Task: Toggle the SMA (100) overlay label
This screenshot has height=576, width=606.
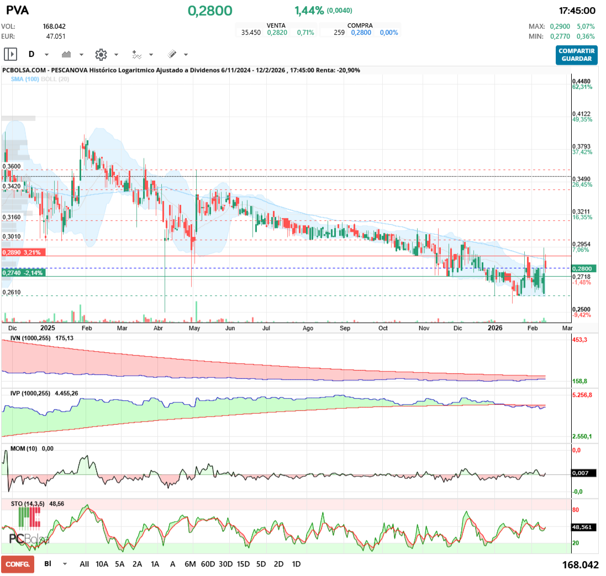Action: point(25,80)
